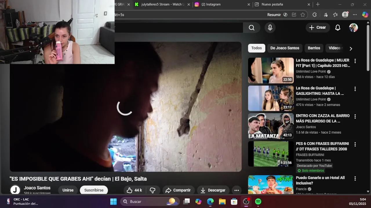Click Resumir in the address bar
The height and width of the screenshot is (208, 371).
277,15
